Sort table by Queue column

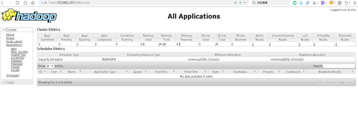click(139, 72)
